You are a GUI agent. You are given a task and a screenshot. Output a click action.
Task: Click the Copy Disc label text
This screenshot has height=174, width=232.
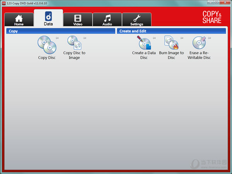coord(47,58)
